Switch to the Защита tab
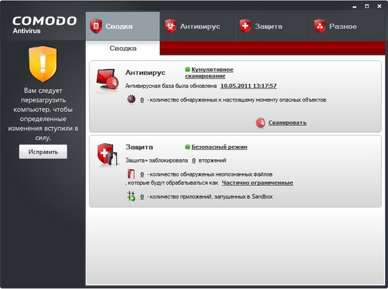Image resolution: width=388 pixels, height=289 pixels. coord(272,26)
